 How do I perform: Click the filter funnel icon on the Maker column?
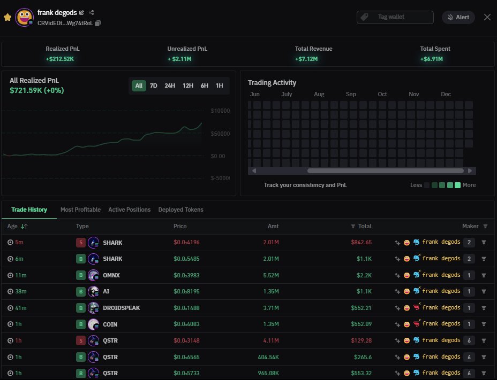[x=486, y=226]
